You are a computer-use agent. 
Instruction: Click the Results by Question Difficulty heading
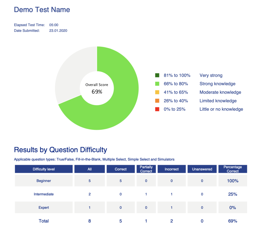coord(60,150)
